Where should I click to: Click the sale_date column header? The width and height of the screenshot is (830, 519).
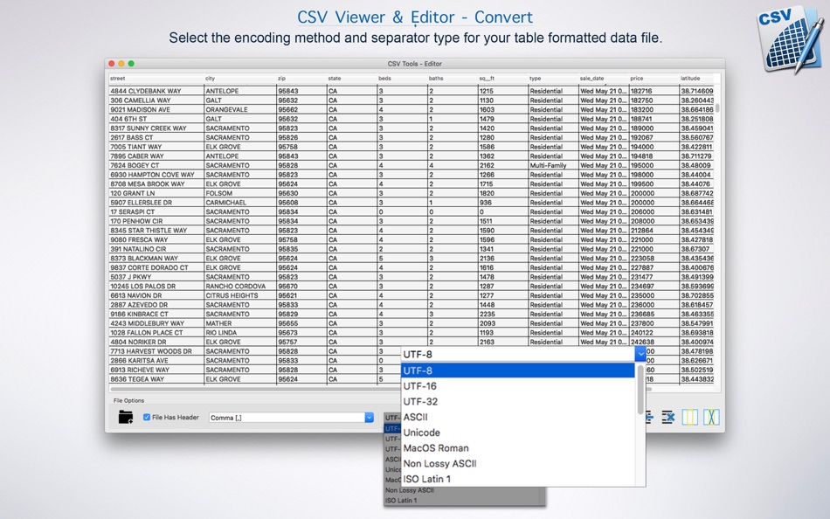(x=604, y=79)
